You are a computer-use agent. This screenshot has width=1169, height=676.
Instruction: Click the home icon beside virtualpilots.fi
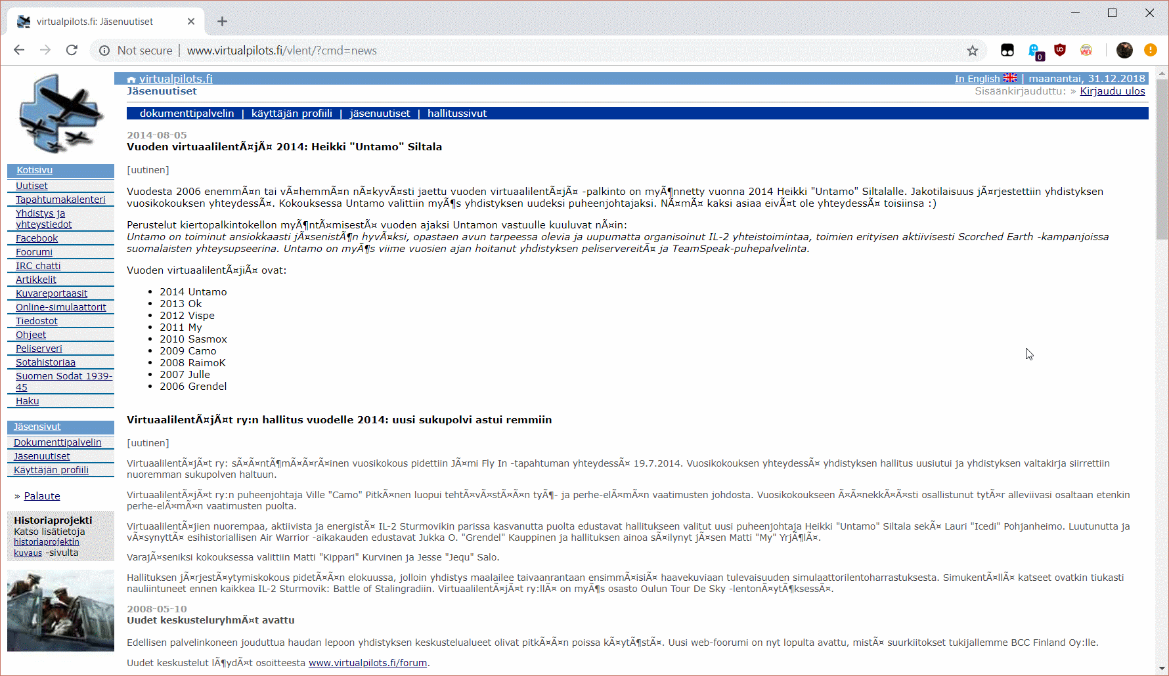click(x=131, y=79)
